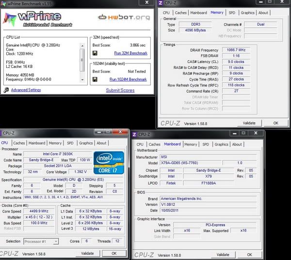Click the Intel Core i7 badge
This screenshot has width=291, height=260.
click(109, 163)
